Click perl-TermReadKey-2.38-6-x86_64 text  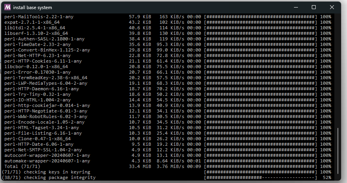(46, 78)
